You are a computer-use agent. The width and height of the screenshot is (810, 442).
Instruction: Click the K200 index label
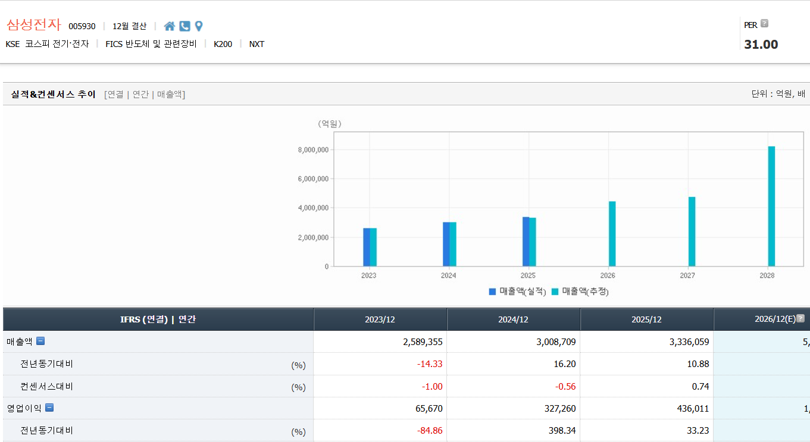tap(223, 44)
